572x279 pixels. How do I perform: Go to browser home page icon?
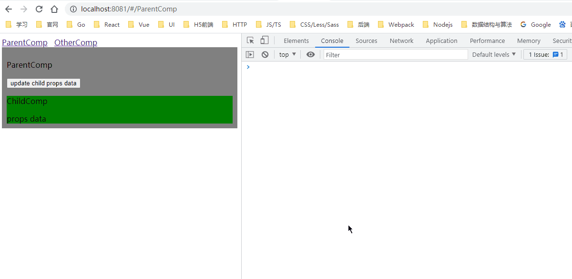[x=54, y=9]
